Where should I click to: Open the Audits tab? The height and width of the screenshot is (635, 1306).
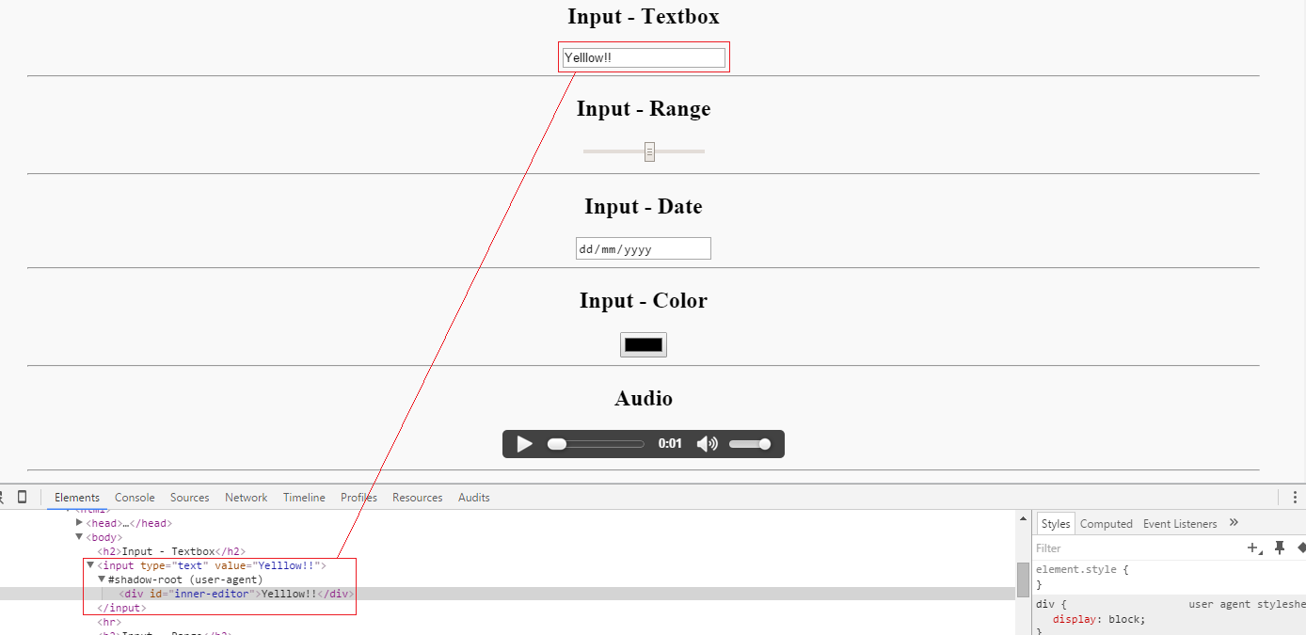click(x=474, y=498)
